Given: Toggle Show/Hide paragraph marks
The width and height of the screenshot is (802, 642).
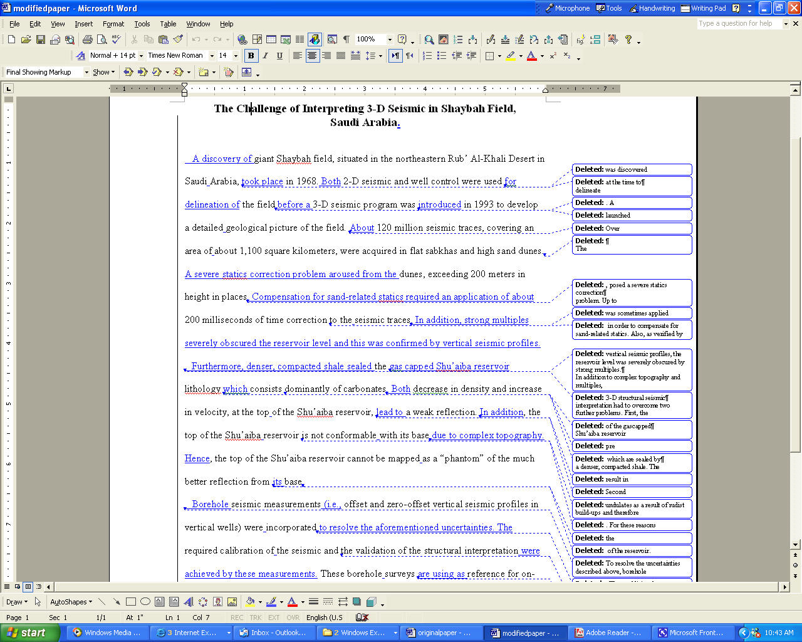Looking at the screenshot, I should (x=346, y=39).
